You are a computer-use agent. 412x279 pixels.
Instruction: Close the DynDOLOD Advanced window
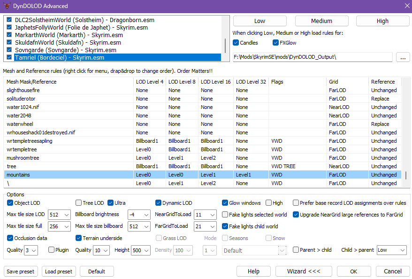pyautogui.click(x=407, y=6)
